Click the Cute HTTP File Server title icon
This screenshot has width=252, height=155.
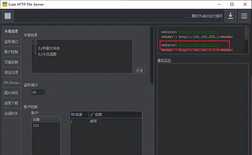coord(5,4)
